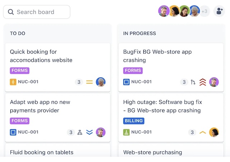Click the blue task type icon on Adapt web app card
This screenshot has width=230, height=162.
(x=13, y=132)
